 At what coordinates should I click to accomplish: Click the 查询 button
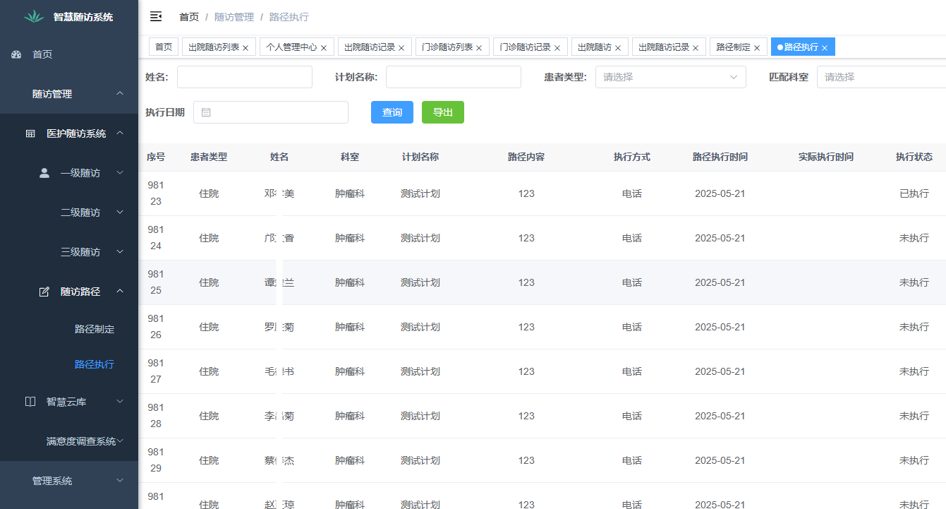pyautogui.click(x=392, y=112)
